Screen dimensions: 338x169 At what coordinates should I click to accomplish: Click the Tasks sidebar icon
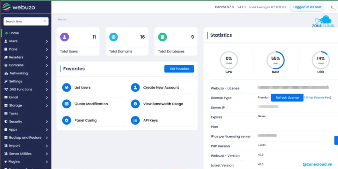tap(6, 114)
